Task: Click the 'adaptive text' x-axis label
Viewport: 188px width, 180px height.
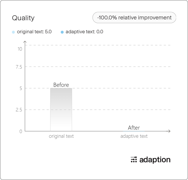Action: click(x=134, y=136)
